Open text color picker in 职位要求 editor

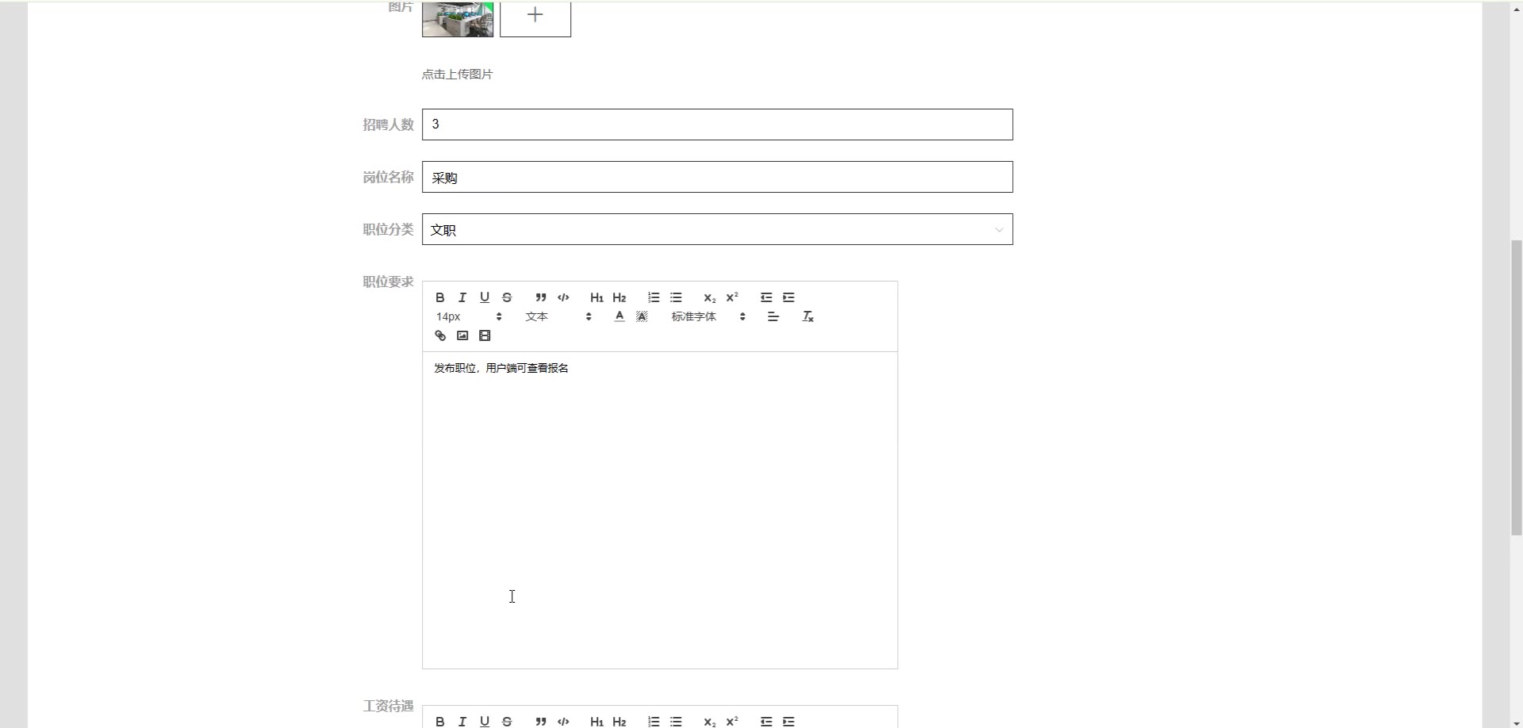(x=620, y=316)
